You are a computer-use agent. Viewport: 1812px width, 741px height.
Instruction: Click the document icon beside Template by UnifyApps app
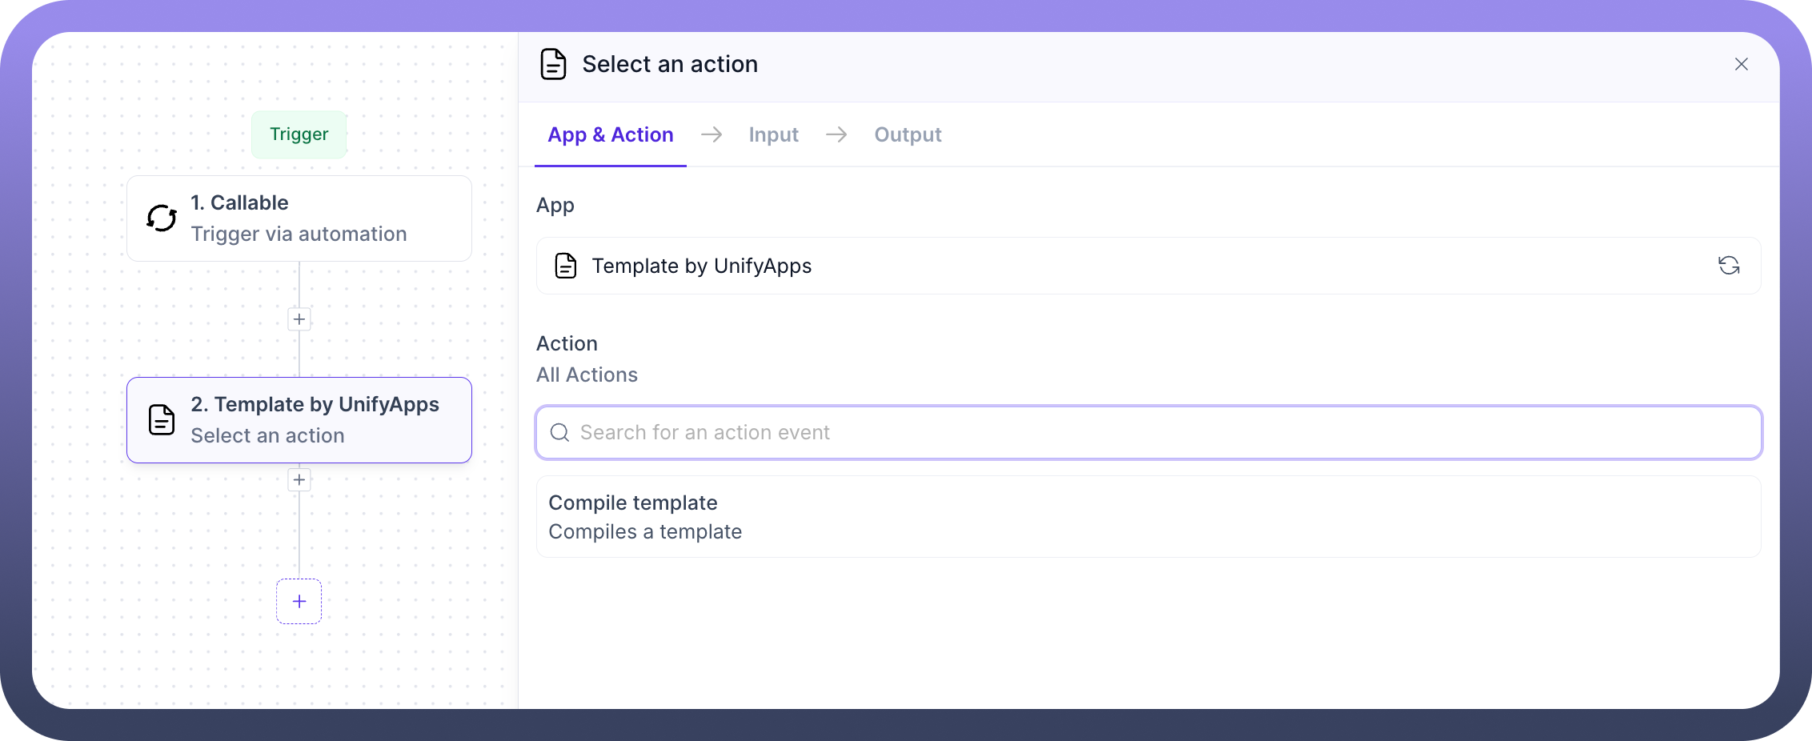(566, 266)
